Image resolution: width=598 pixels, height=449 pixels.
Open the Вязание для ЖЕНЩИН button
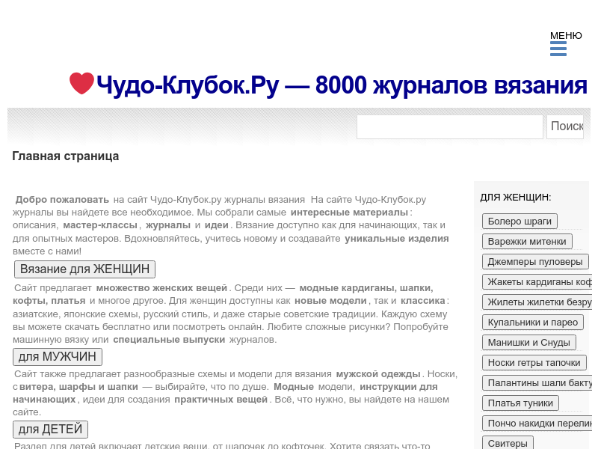[84, 269]
